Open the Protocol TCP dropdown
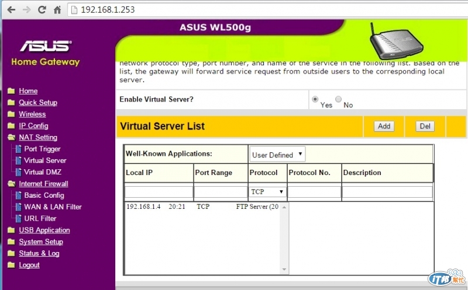This screenshot has width=468, height=290. point(267,192)
